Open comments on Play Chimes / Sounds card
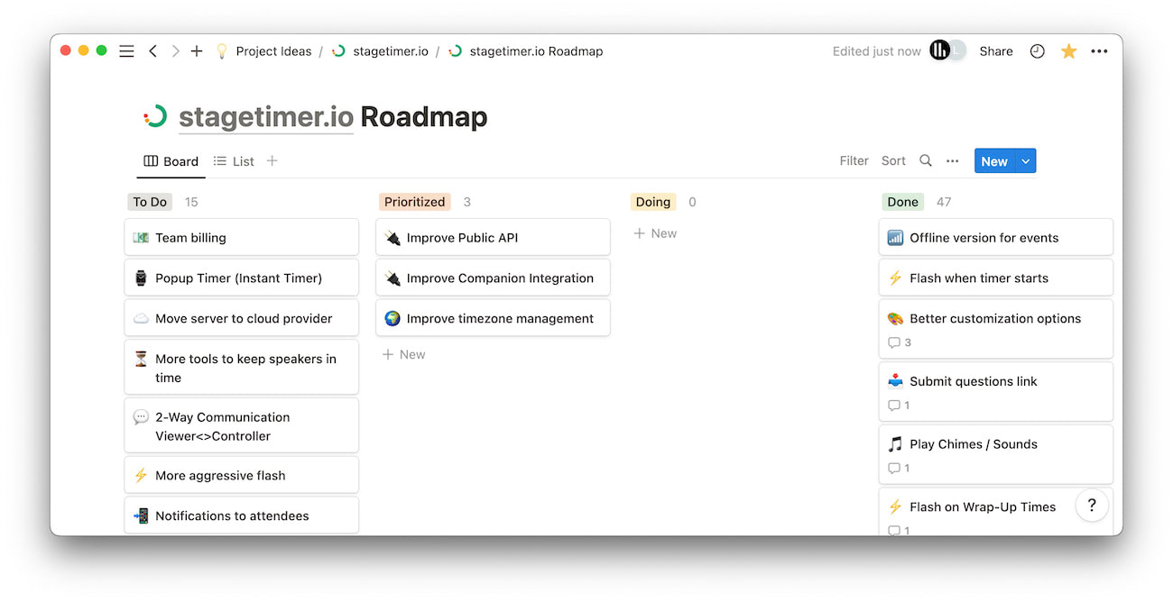This screenshot has width=1173, height=602. (x=895, y=468)
